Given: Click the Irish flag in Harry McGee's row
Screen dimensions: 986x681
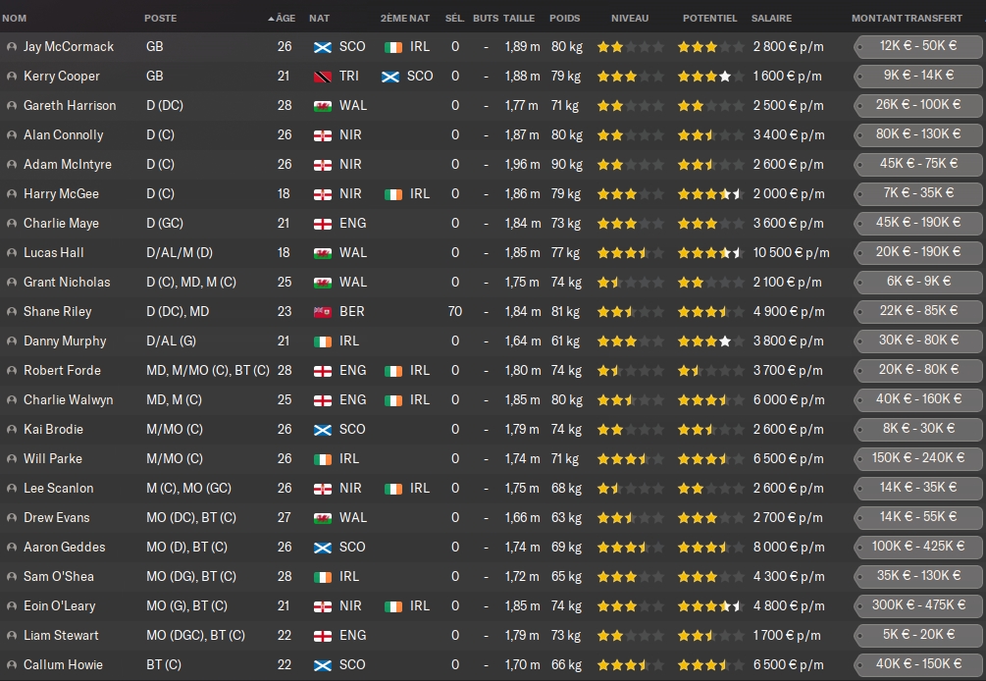Looking at the screenshot, I should (x=392, y=194).
